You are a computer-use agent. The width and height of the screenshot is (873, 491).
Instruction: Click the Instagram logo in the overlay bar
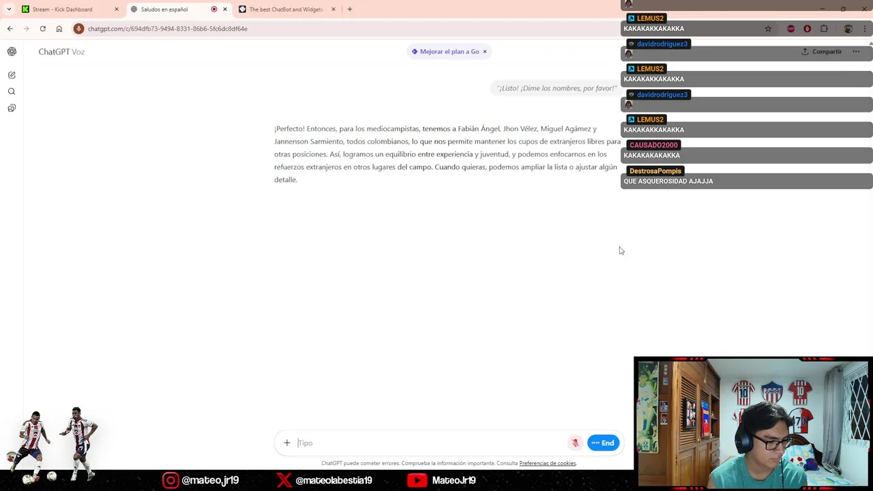[171, 481]
